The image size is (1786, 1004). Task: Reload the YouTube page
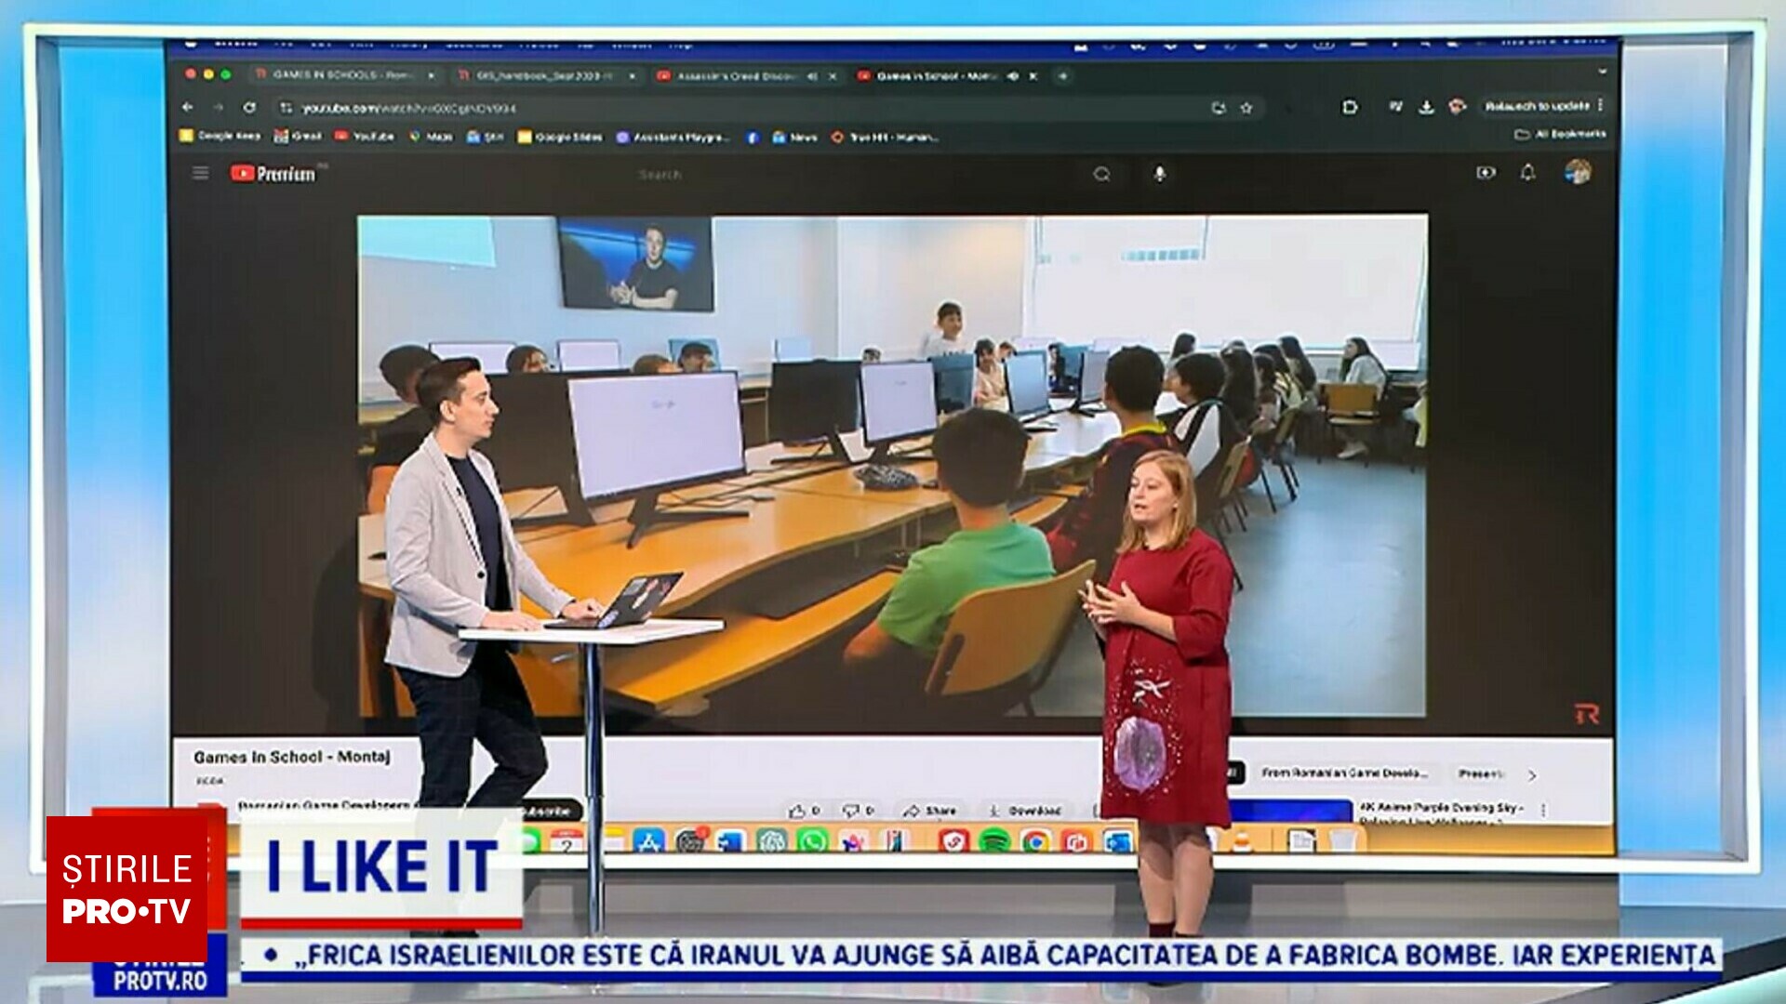point(249,108)
